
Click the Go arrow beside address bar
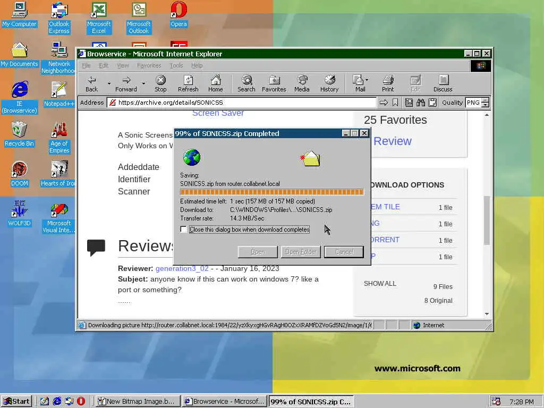tap(384, 103)
